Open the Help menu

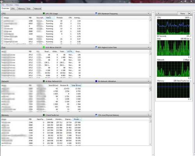(17, 5)
